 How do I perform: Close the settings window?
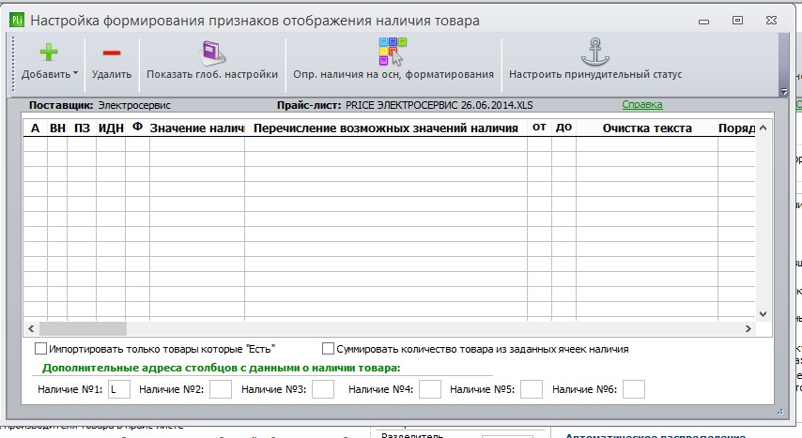click(771, 20)
